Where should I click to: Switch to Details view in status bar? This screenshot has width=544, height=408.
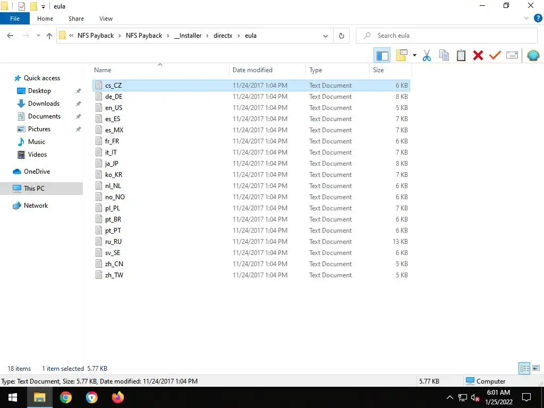524,368
